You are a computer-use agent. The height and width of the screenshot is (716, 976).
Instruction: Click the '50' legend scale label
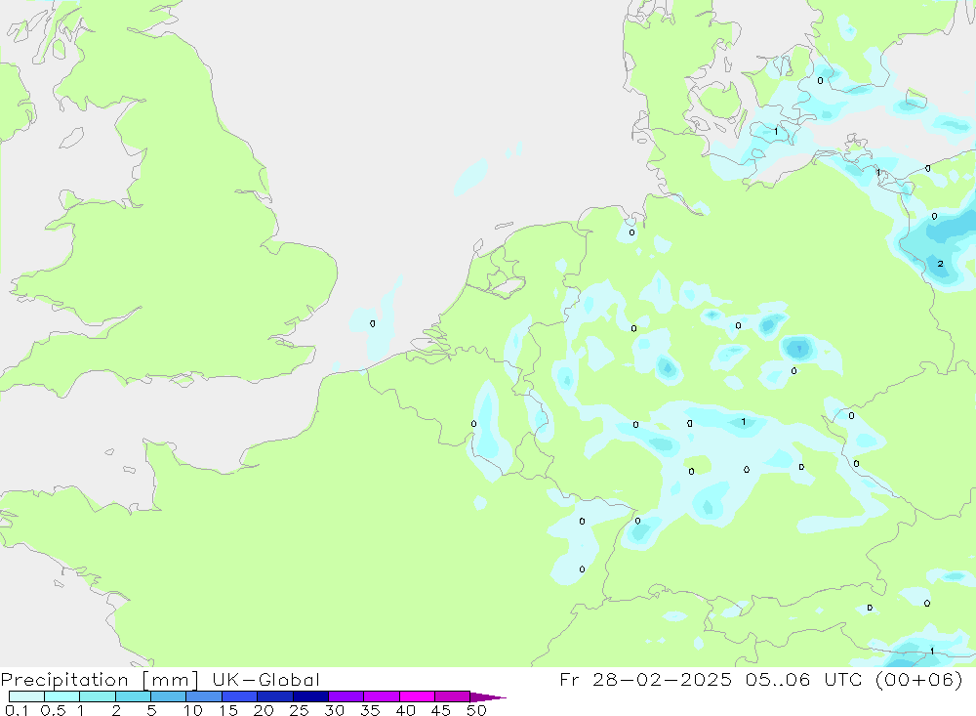point(477,710)
